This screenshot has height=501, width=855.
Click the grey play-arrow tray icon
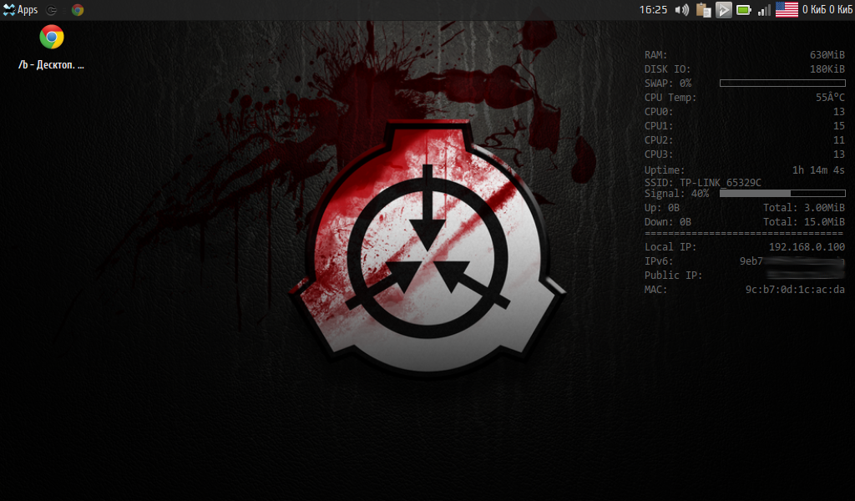tap(723, 10)
